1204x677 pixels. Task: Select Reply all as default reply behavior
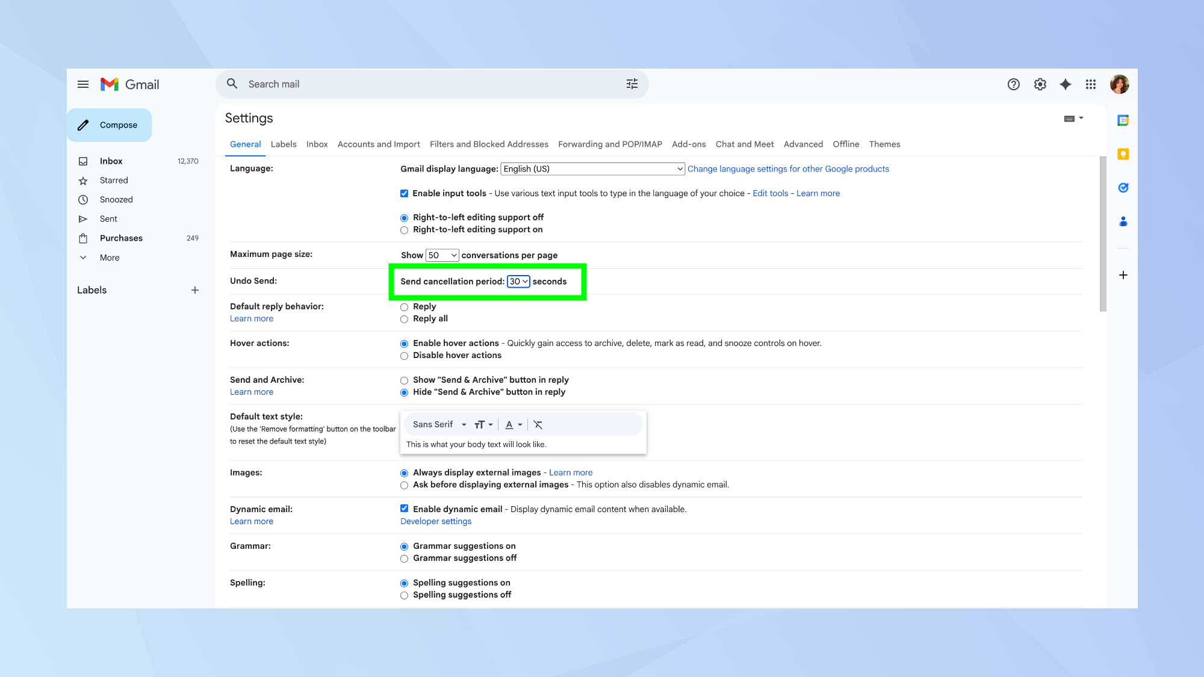tap(404, 319)
